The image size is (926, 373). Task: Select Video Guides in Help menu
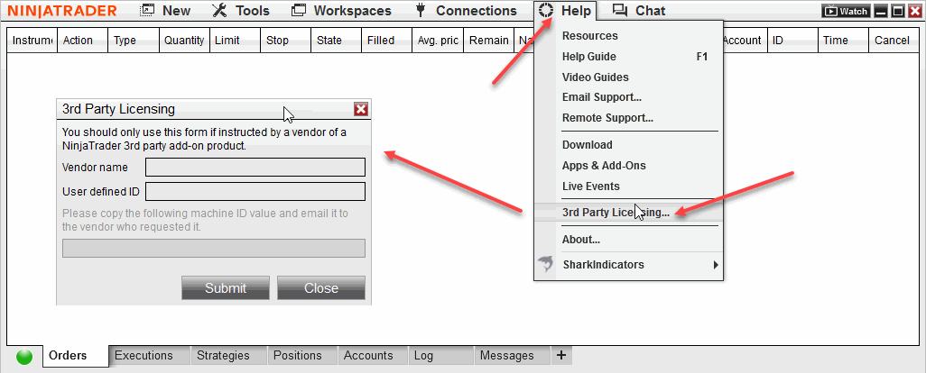pyautogui.click(x=595, y=77)
